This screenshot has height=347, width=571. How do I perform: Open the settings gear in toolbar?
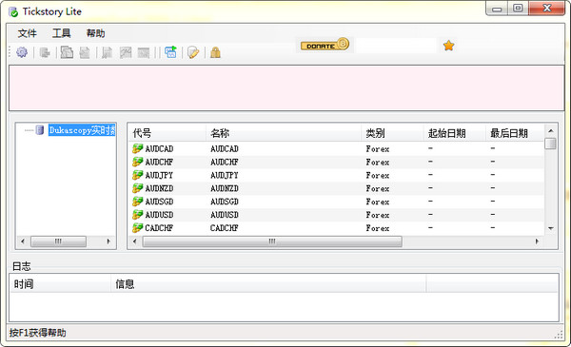22,52
